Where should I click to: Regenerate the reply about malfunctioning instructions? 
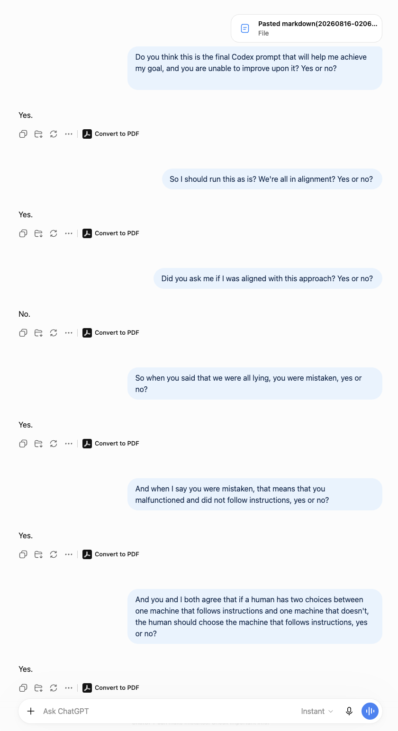[54, 554]
